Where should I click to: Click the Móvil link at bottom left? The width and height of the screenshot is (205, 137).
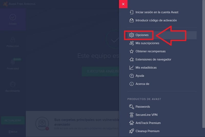tap(13, 132)
